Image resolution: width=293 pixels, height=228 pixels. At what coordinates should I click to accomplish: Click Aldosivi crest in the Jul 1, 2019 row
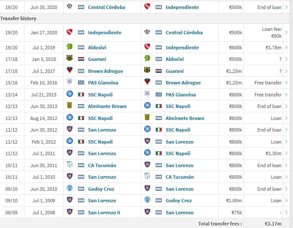(x=69, y=47)
